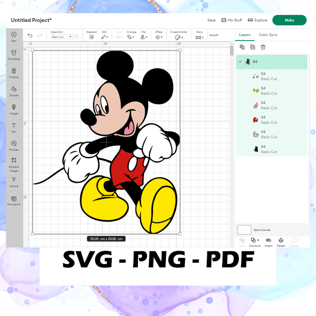This screenshot has height=316, width=316.
Task: Open the Offset dropdown
Action: click(x=158, y=37)
